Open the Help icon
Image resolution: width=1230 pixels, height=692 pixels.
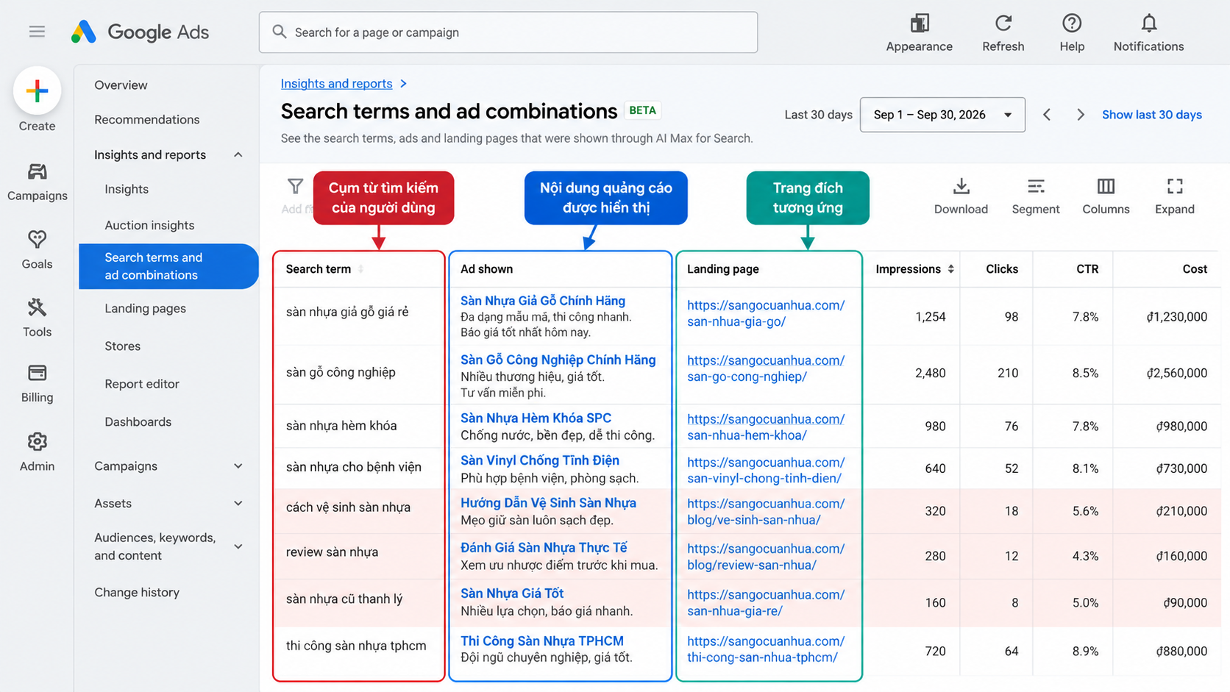[x=1072, y=33]
